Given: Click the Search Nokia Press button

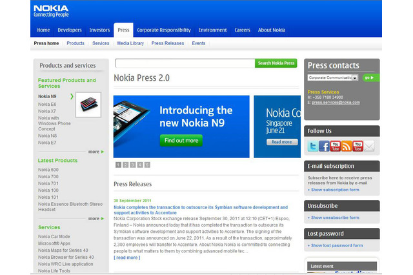Looking at the screenshot, I should [276, 63].
